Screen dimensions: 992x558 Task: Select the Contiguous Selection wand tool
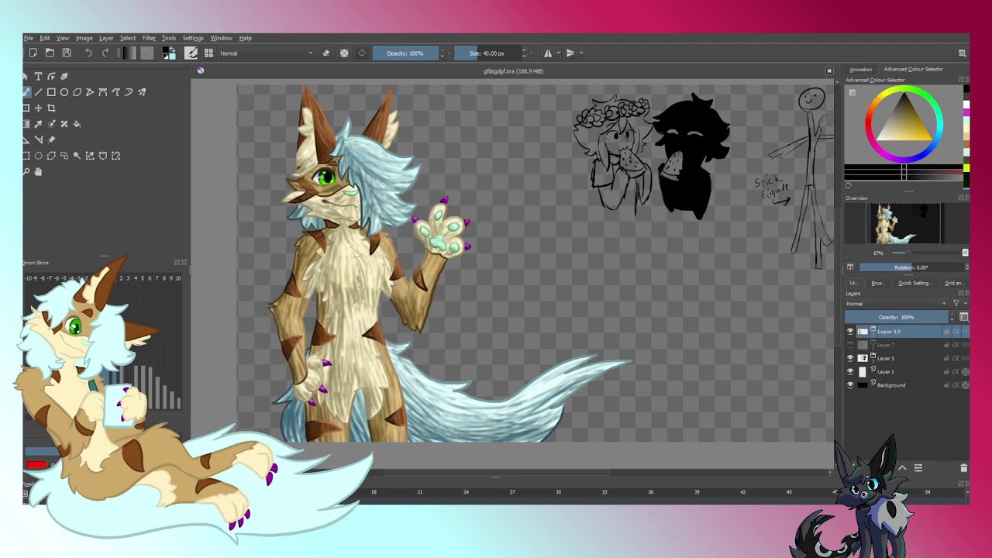(x=77, y=156)
